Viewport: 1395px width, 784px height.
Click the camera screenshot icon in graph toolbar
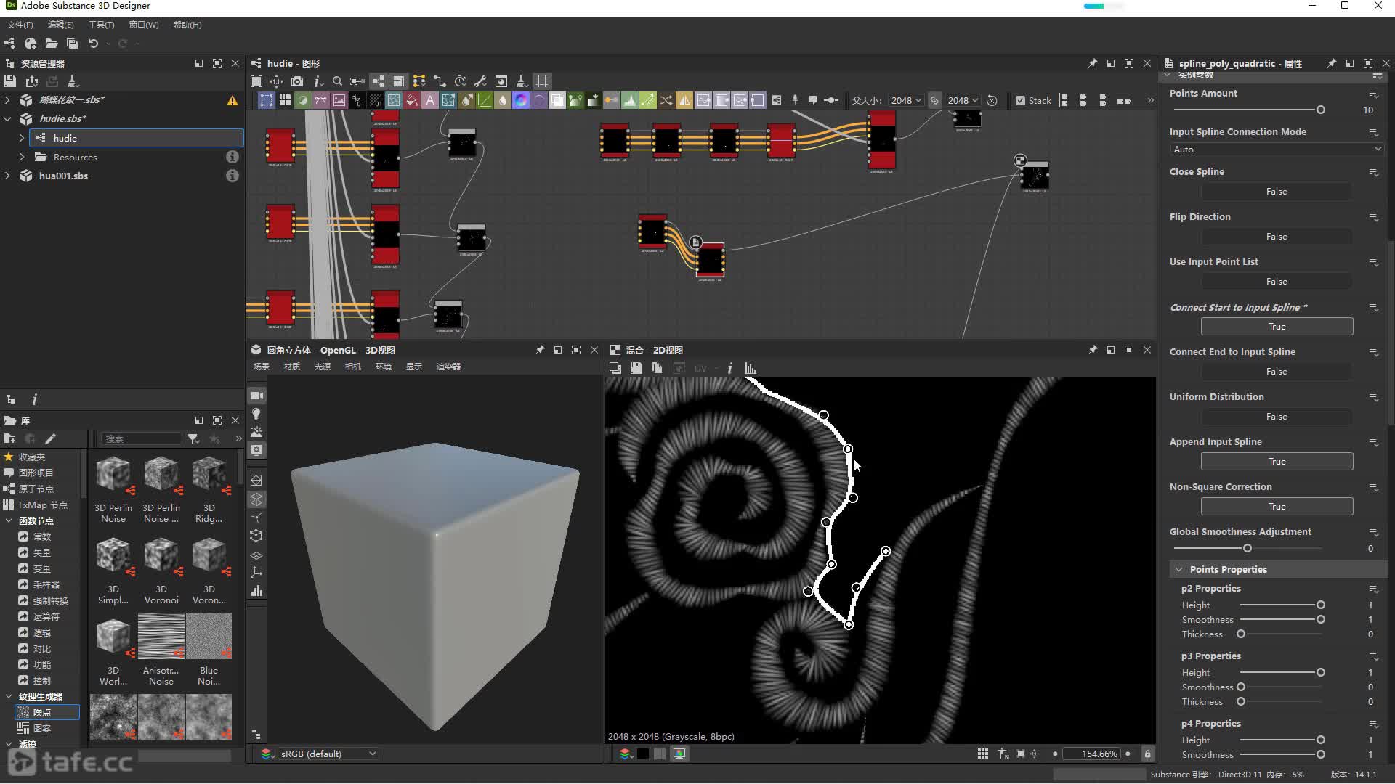point(297,81)
